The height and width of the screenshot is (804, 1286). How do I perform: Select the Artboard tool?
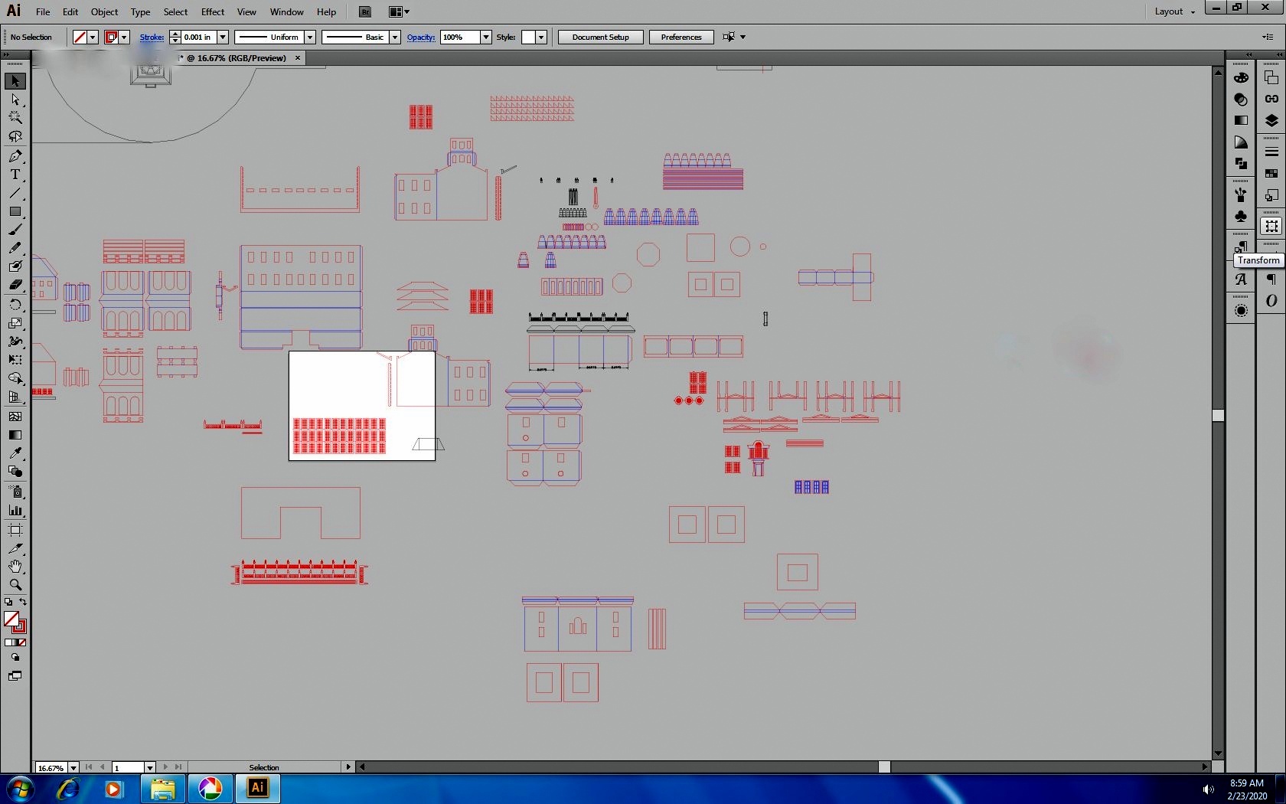click(15, 529)
